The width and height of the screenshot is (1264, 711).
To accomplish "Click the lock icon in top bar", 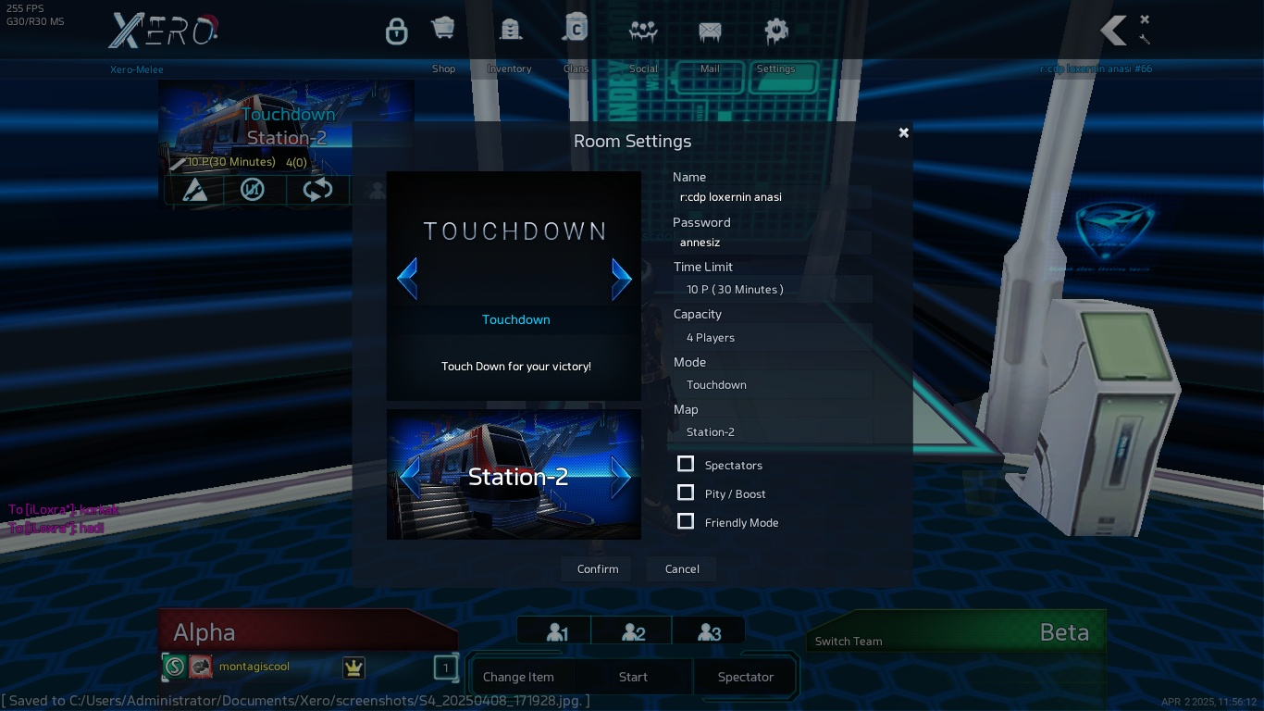I will point(397,31).
